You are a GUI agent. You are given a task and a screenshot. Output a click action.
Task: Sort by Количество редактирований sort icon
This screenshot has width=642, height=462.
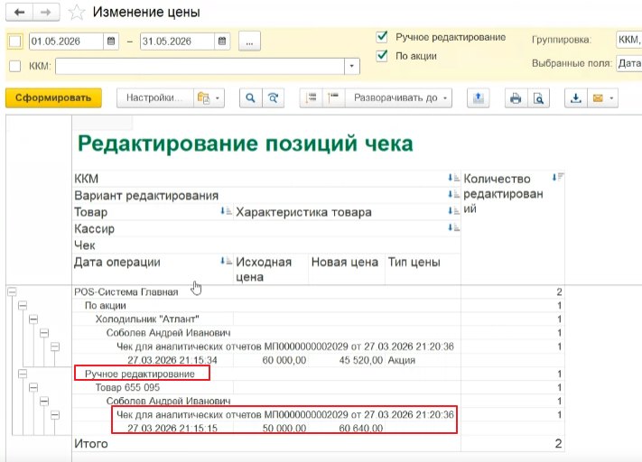pos(558,177)
